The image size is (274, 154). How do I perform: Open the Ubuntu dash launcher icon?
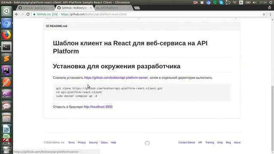[6, 12]
